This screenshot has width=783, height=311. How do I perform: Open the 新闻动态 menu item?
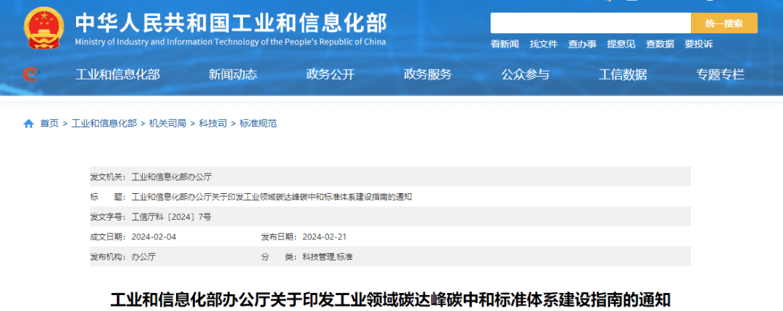(x=233, y=74)
